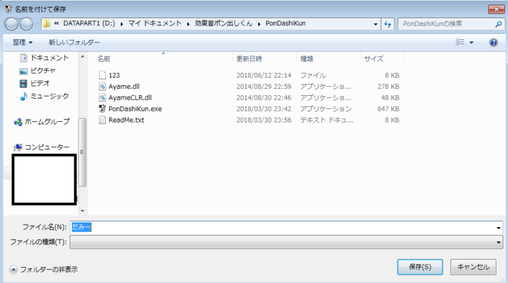Screen dimensions: 508x283
Task: Click the folder icon in address bar
Action: click(46, 23)
